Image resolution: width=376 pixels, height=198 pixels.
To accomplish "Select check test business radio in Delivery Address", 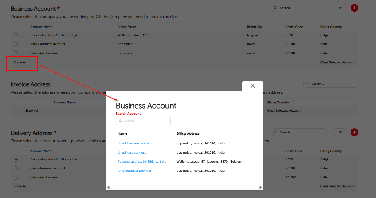I will (16, 177).
